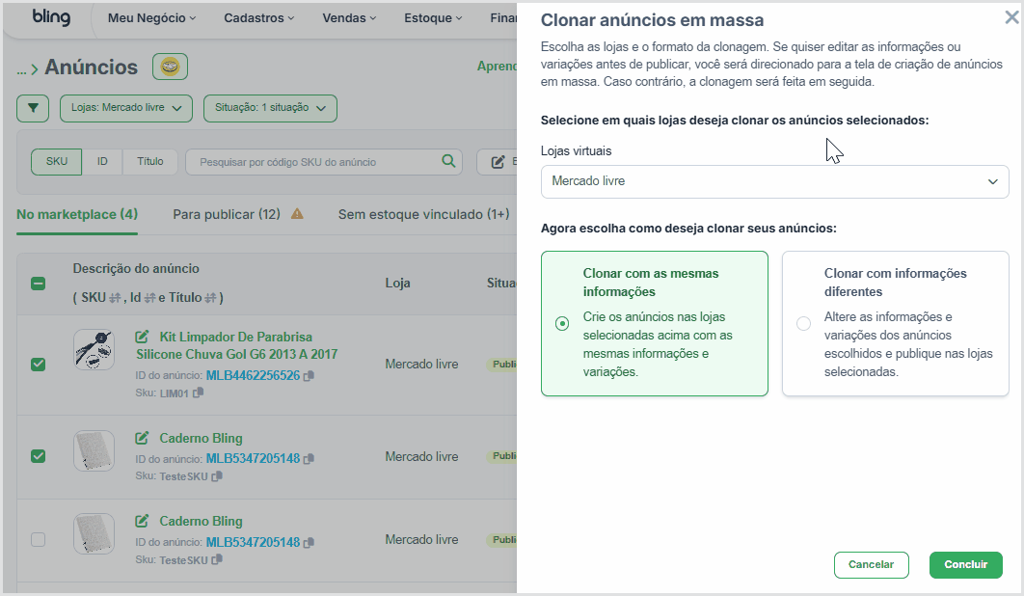Screen dimensions: 1024x596
Task: Click the SKU sort arrows in header
Action: pyautogui.click(x=115, y=298)
